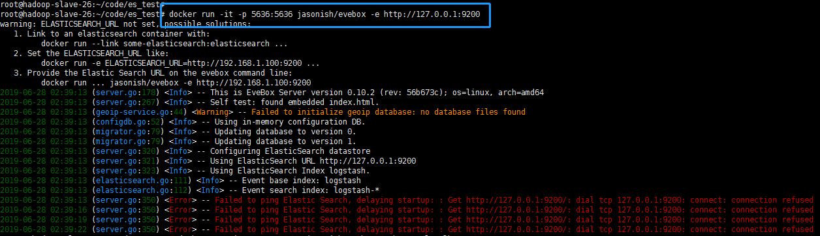Viewport: 820px width, 236px height.
Task: Select 'docker run -e ELASTICSEARCH_URL=http://192.168.1.100:9200' line
Action: [180, 63]
